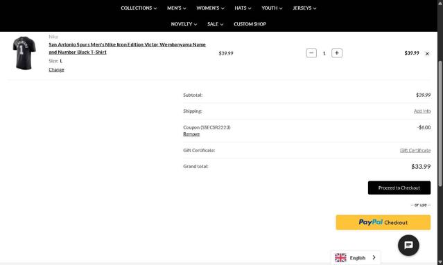
Task: Click Change under the item size
Action: coord(56,70)
